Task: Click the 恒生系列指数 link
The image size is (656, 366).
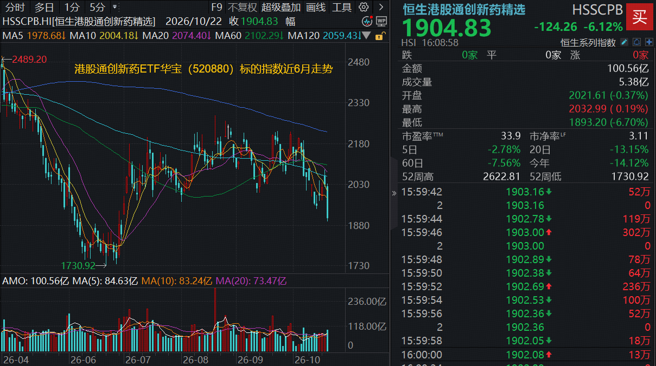Action: pos(588,43)
